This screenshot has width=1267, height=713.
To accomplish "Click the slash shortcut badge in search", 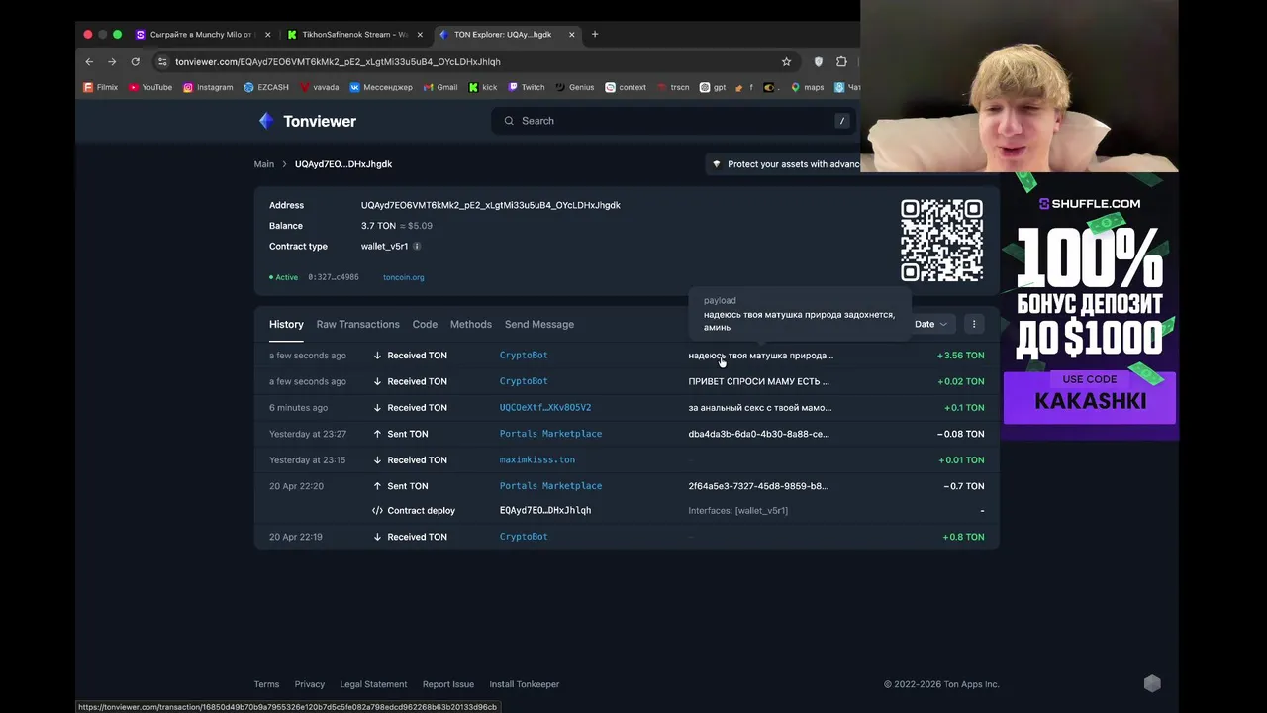I will [x=842, y=121].
